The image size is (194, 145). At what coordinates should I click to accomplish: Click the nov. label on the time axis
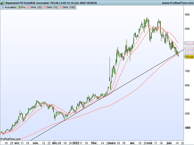(x=36, y=143)
